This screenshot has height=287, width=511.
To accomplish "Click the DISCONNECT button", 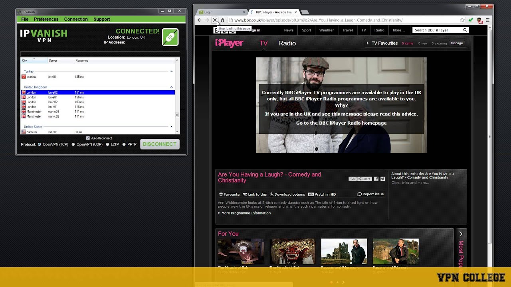I will (x=159, y=144).
